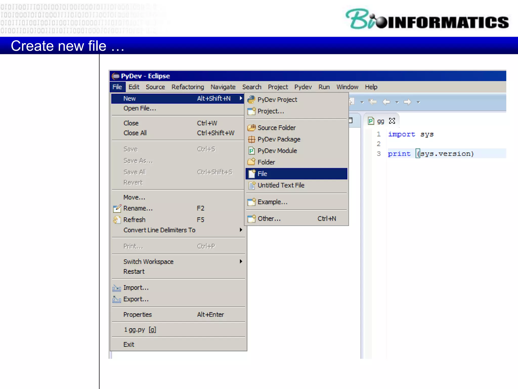
Task: Open the Search menu
Action: click(x=252, y=87)
